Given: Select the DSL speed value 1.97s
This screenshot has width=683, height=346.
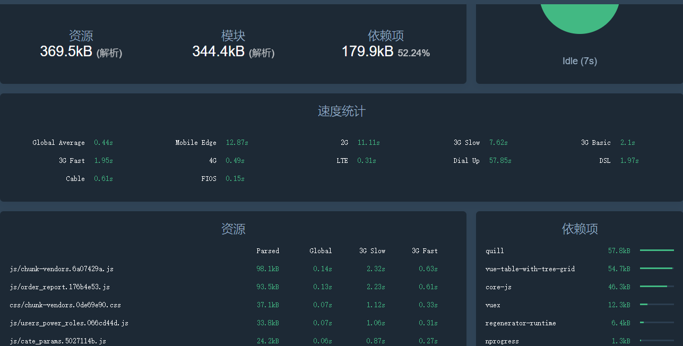Looking at the screenshot, I should pos(629,161).
